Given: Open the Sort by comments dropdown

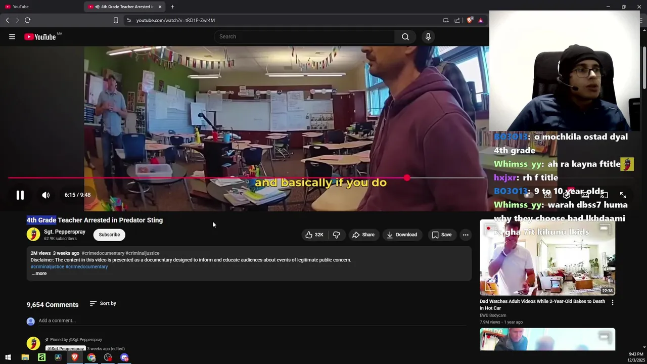Looking at the screenshot, I should (103, 303).
